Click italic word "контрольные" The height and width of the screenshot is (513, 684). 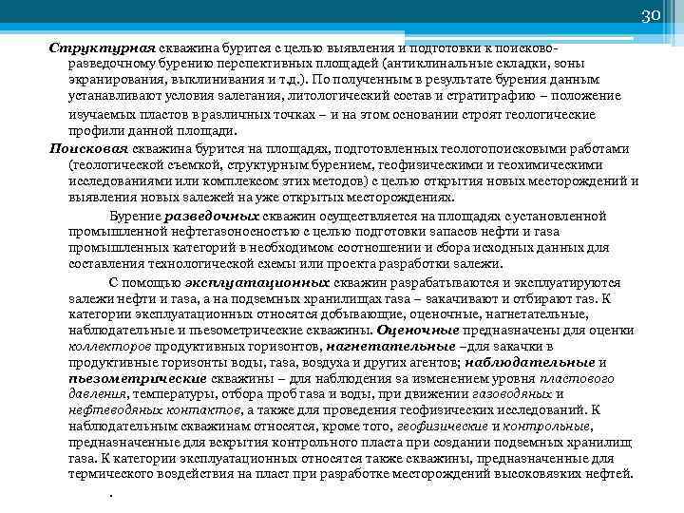tap(547, 427)
